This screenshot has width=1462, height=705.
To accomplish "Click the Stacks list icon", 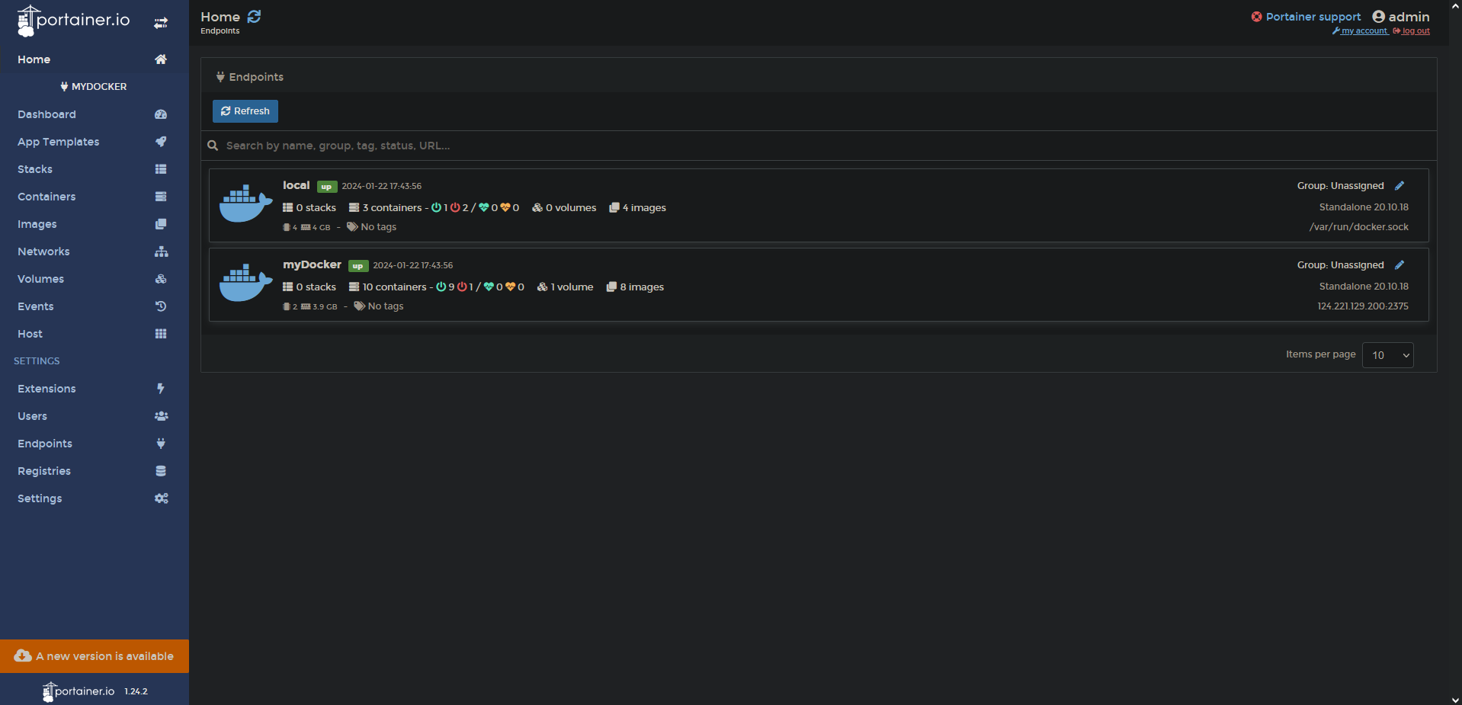I will tap(161, 169).
